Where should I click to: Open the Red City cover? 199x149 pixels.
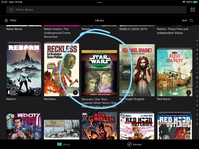pyautogui.click(x=24, y=126)
